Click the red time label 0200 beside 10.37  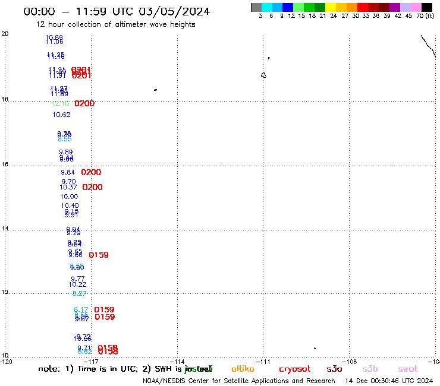coord(92,187)
